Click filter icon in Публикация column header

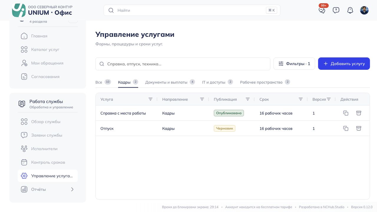pyautogui.click(x=248, y=99)
